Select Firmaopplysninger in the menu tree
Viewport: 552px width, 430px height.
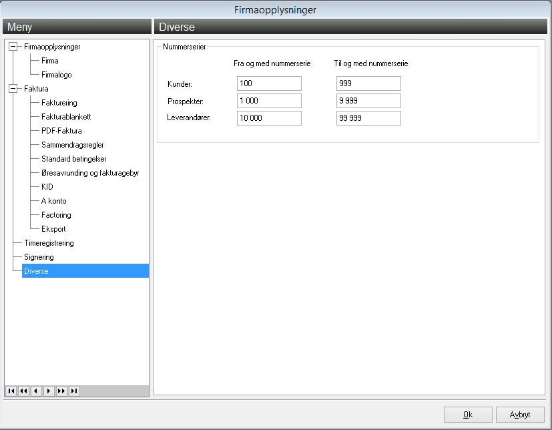coord(52,47)
